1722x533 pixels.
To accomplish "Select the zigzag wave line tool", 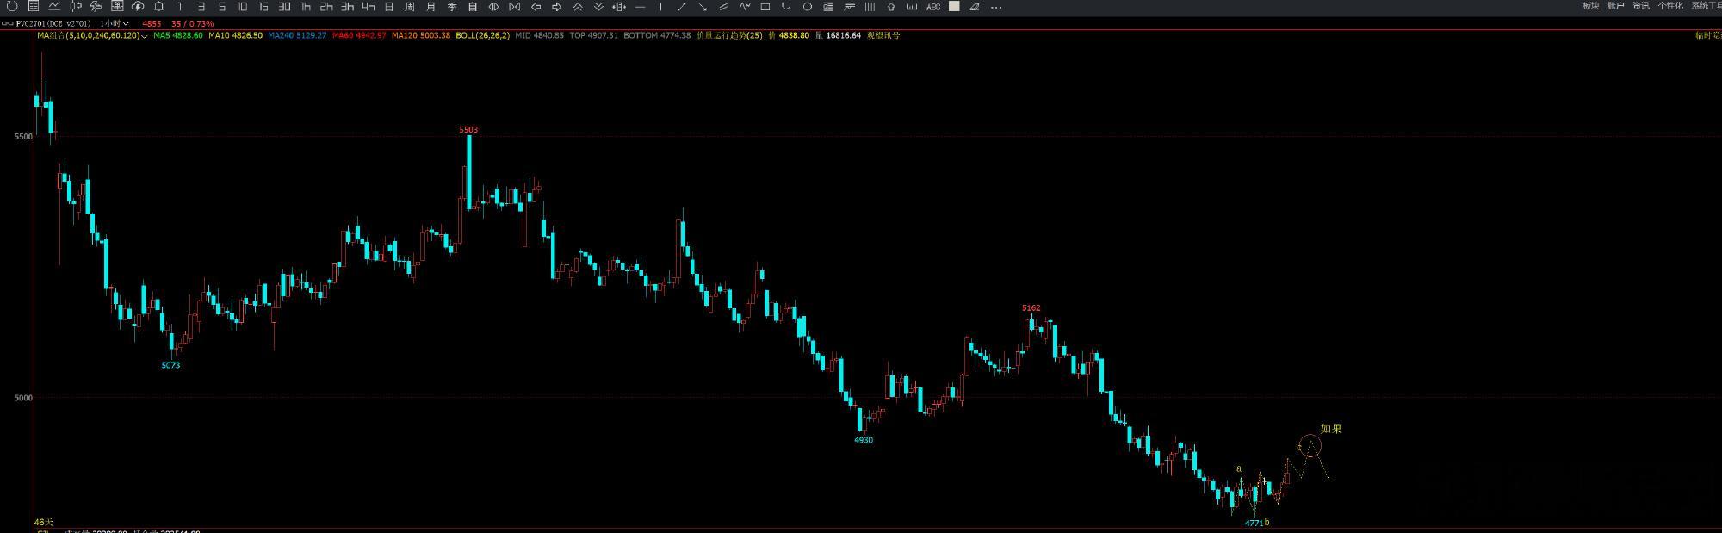I will click(744, 6).
